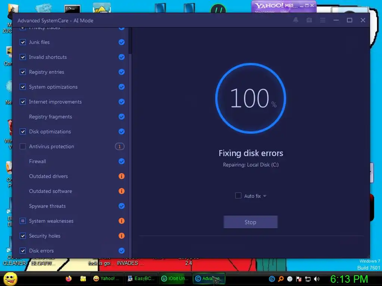Click the Invalid shortcuts status checkmark

(122, 57)
